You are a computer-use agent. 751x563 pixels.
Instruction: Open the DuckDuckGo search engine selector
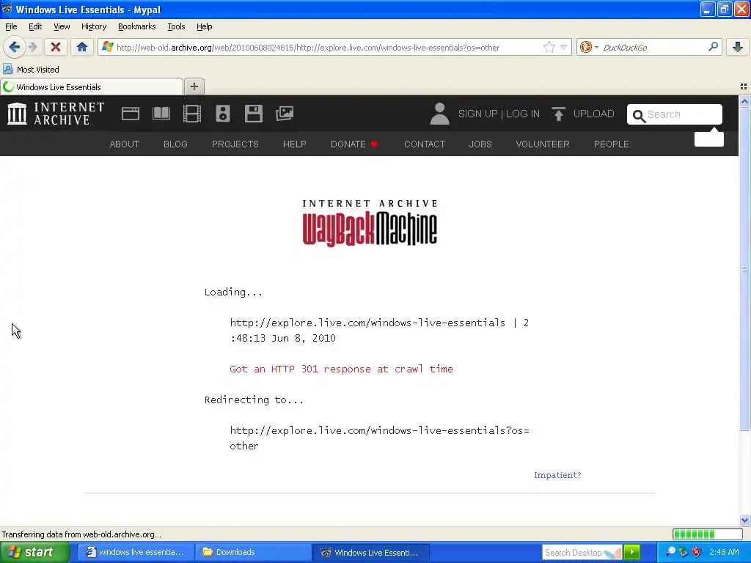tap(589, 47)
